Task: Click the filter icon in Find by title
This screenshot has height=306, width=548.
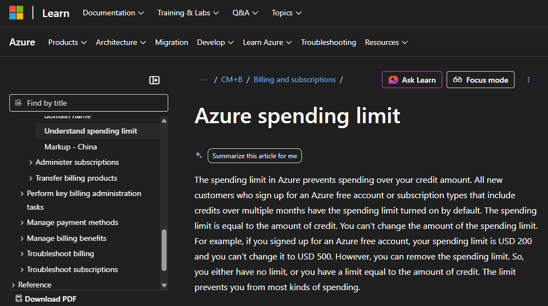Action: coord(18,102)
